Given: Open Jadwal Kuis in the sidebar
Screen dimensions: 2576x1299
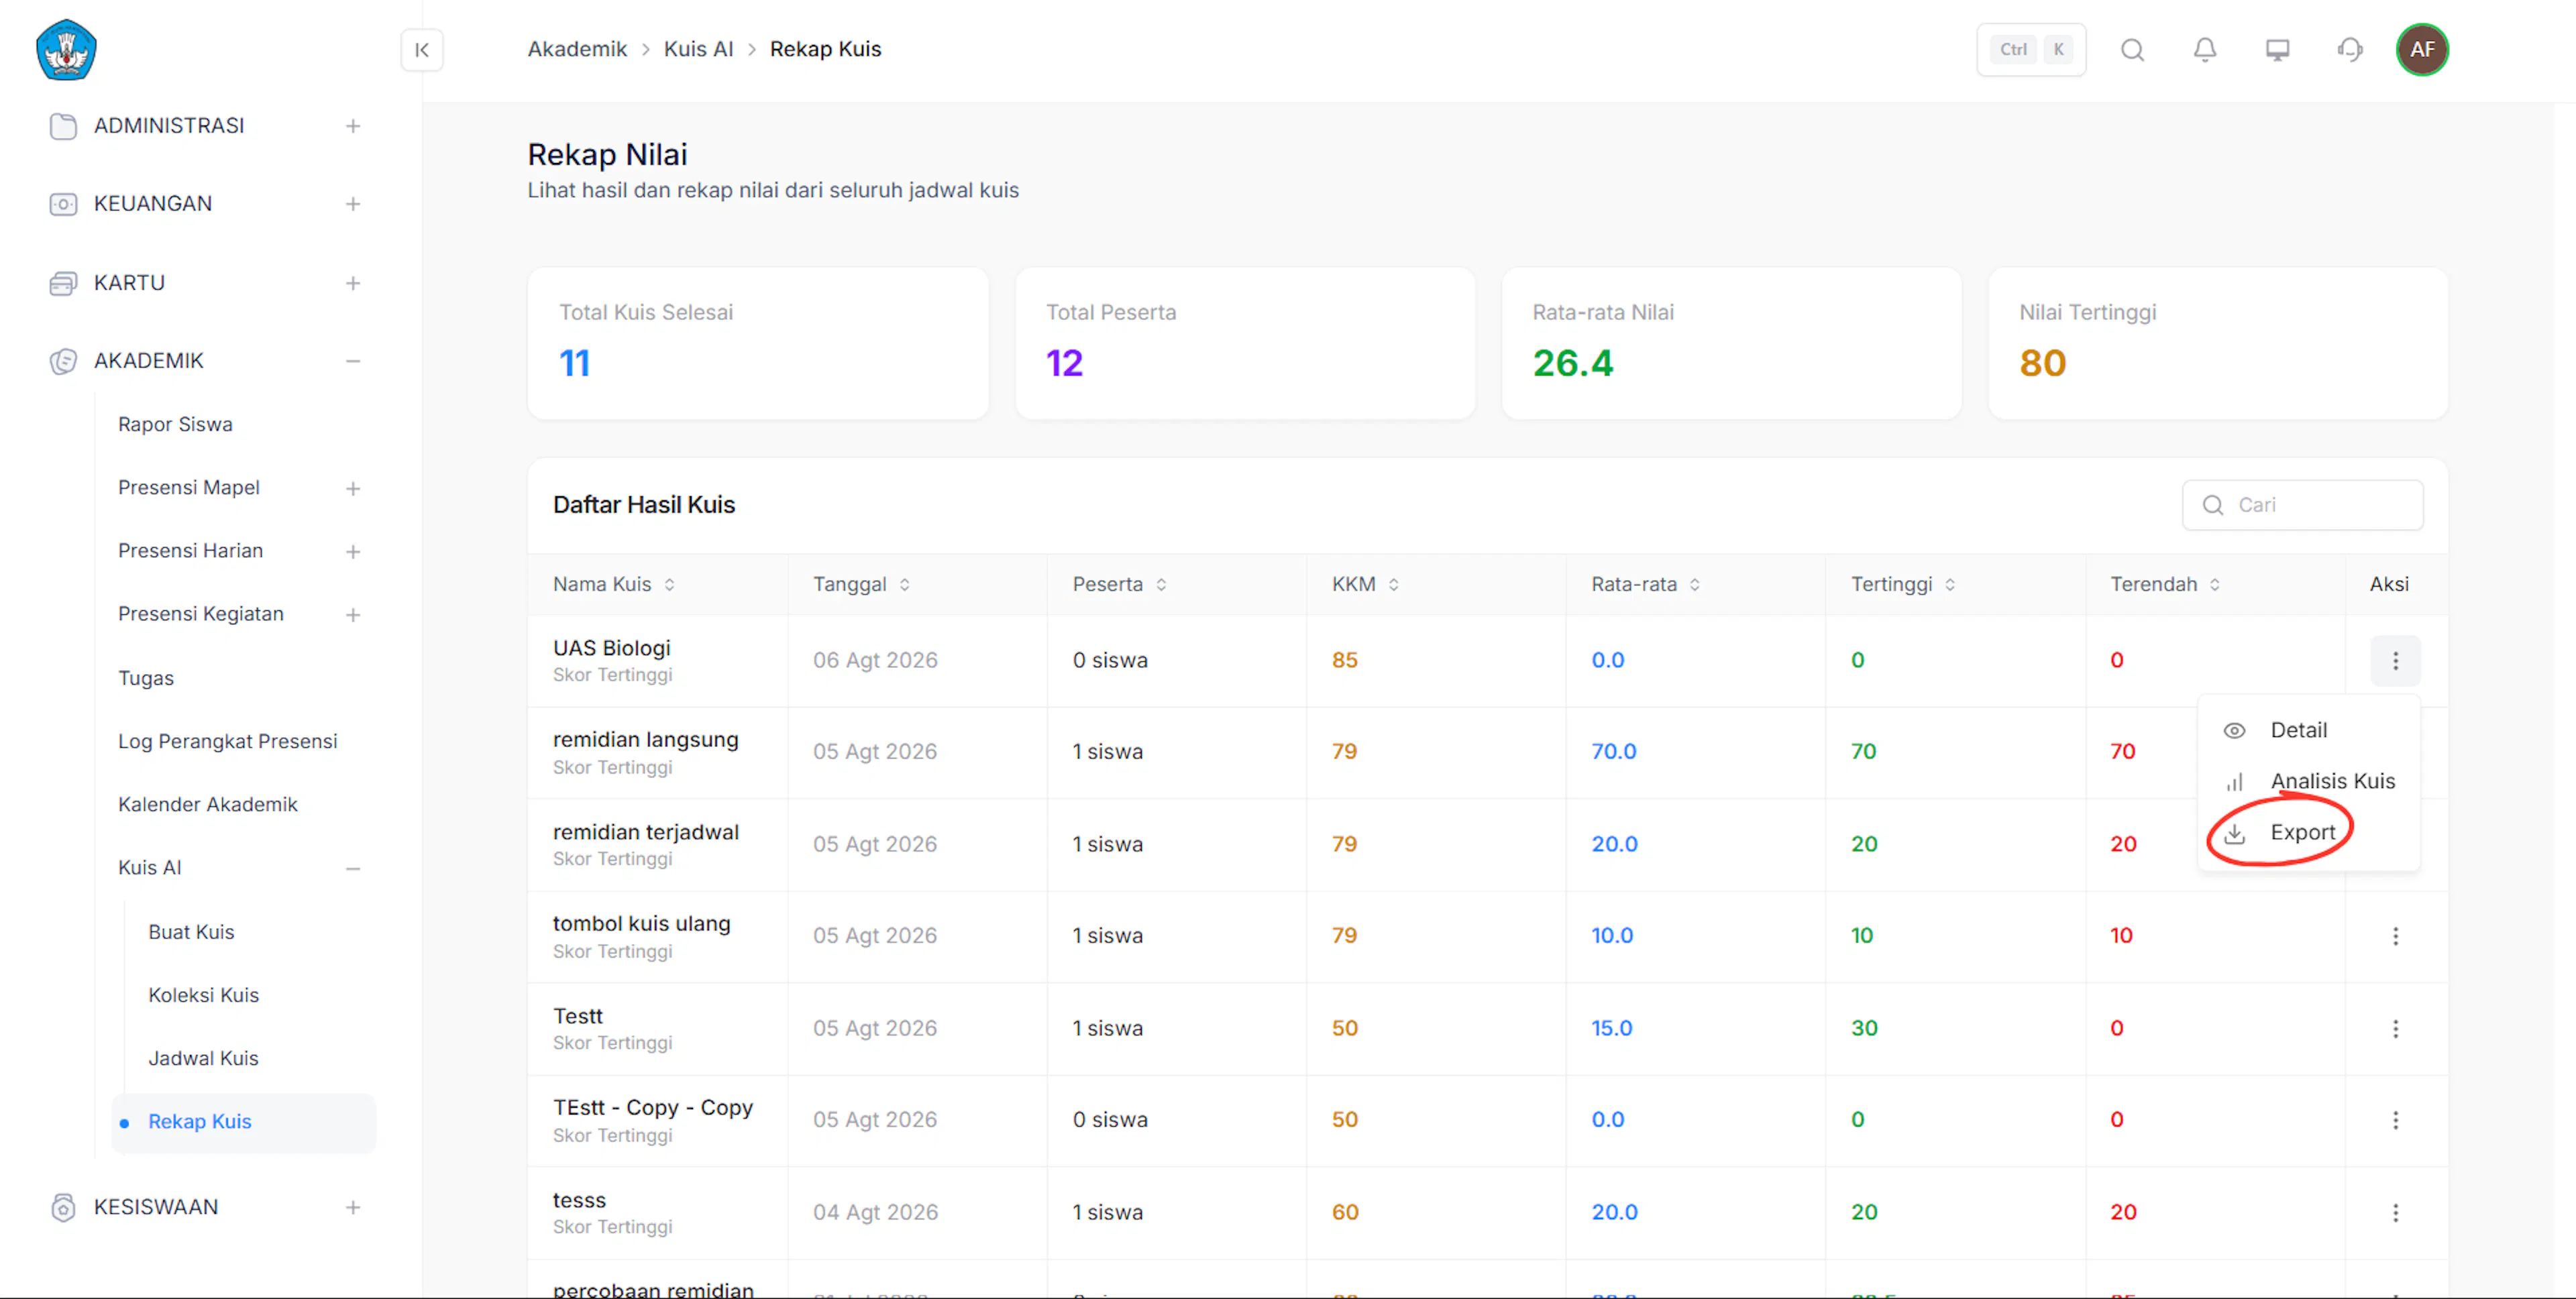Looking at the screenshot, I should 203,1059.
